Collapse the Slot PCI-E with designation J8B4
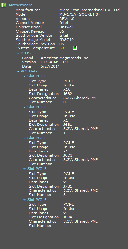This screenshot has height=249, width=128. (24, 200)
